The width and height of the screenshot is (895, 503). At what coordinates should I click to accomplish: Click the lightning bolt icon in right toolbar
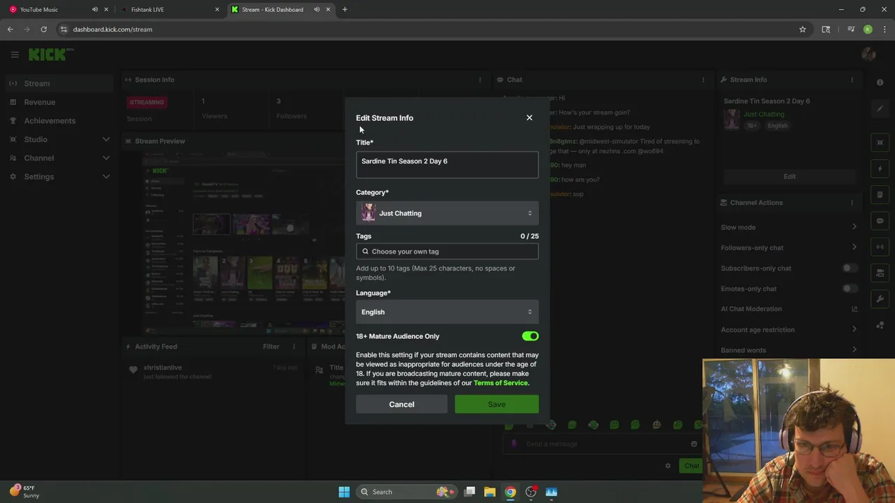coord(880,168)
